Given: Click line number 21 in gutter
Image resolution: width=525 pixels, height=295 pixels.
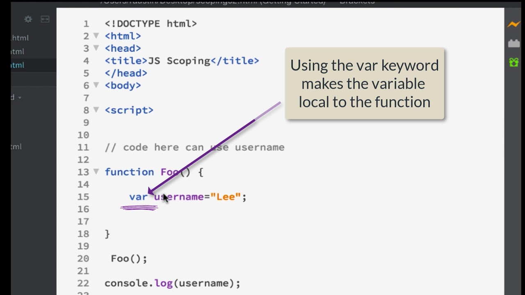Looking at the screenshot, I should 83,271.
